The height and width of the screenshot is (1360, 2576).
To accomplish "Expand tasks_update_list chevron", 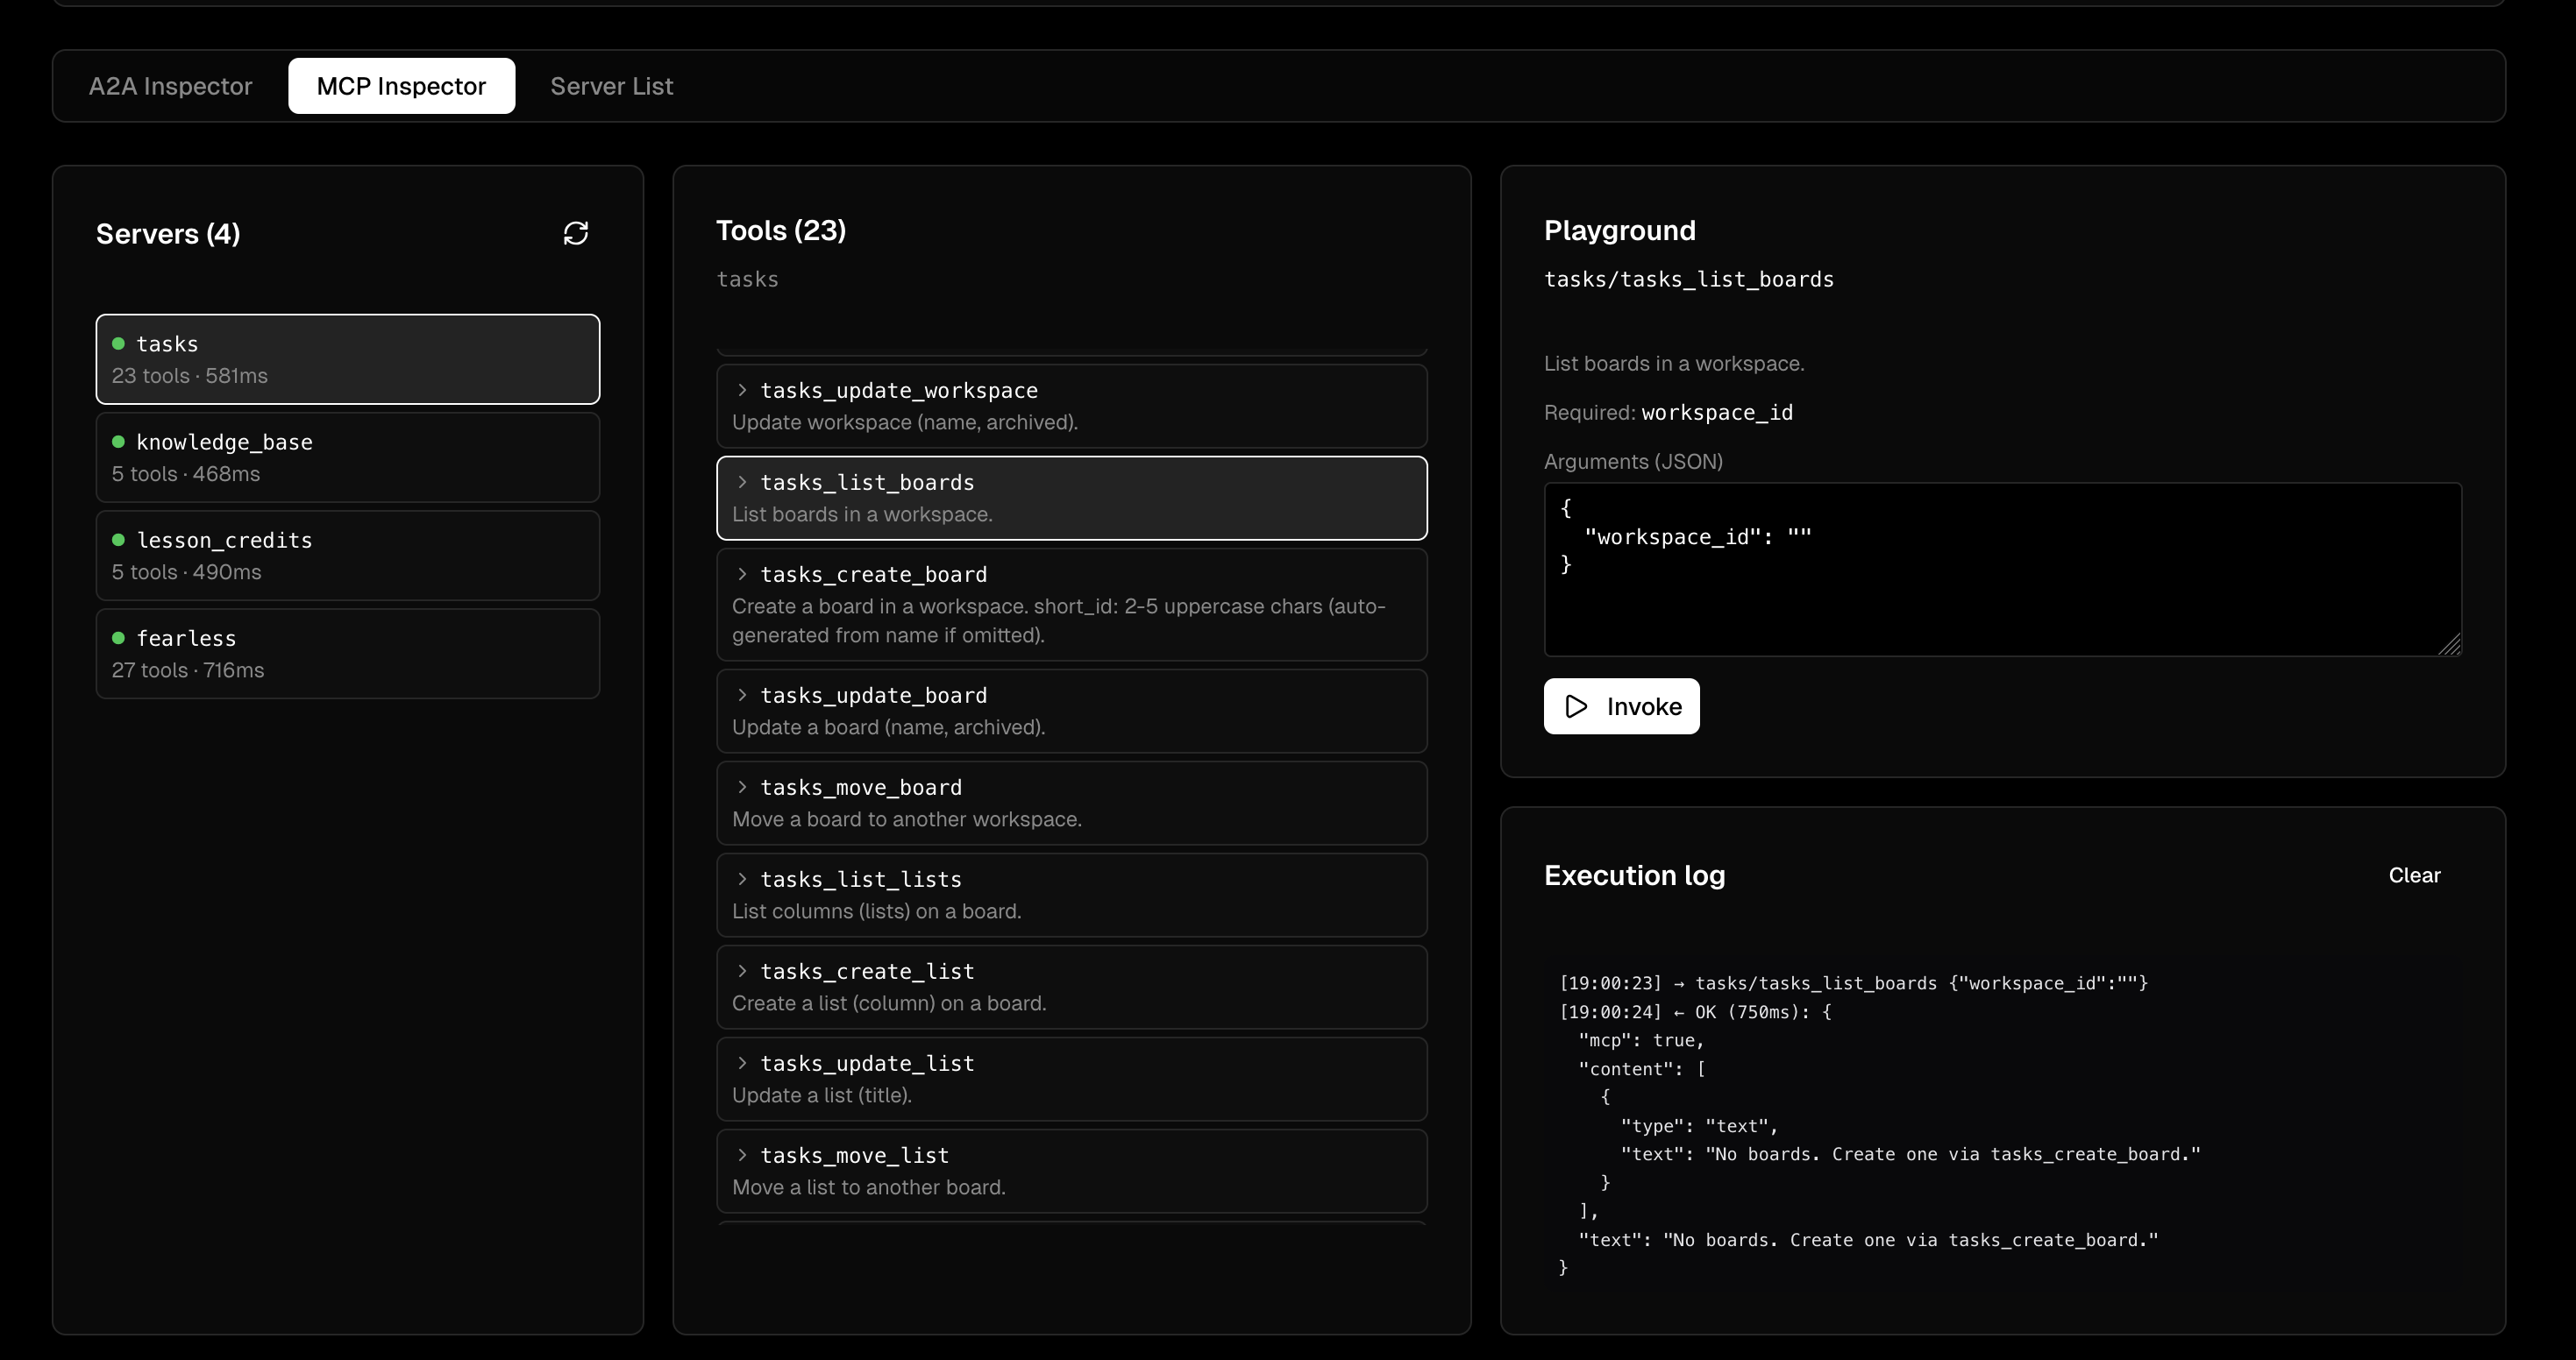I will [742, 1062].
